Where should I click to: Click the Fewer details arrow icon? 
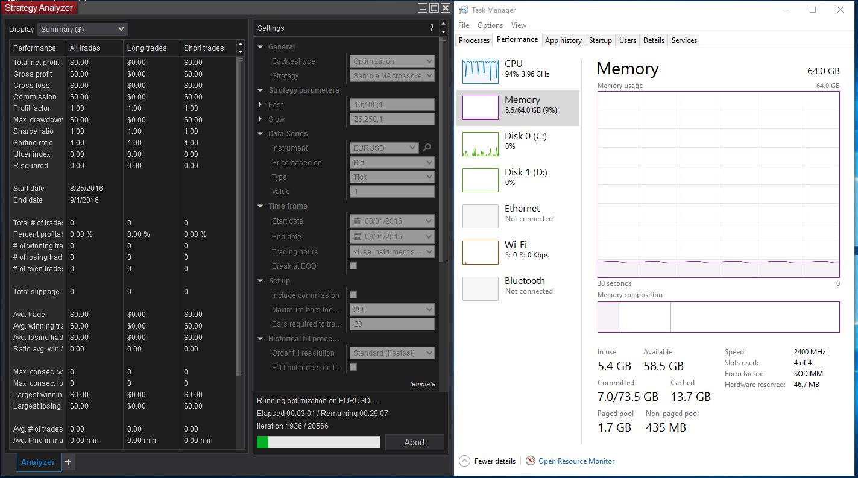point(464,461)
